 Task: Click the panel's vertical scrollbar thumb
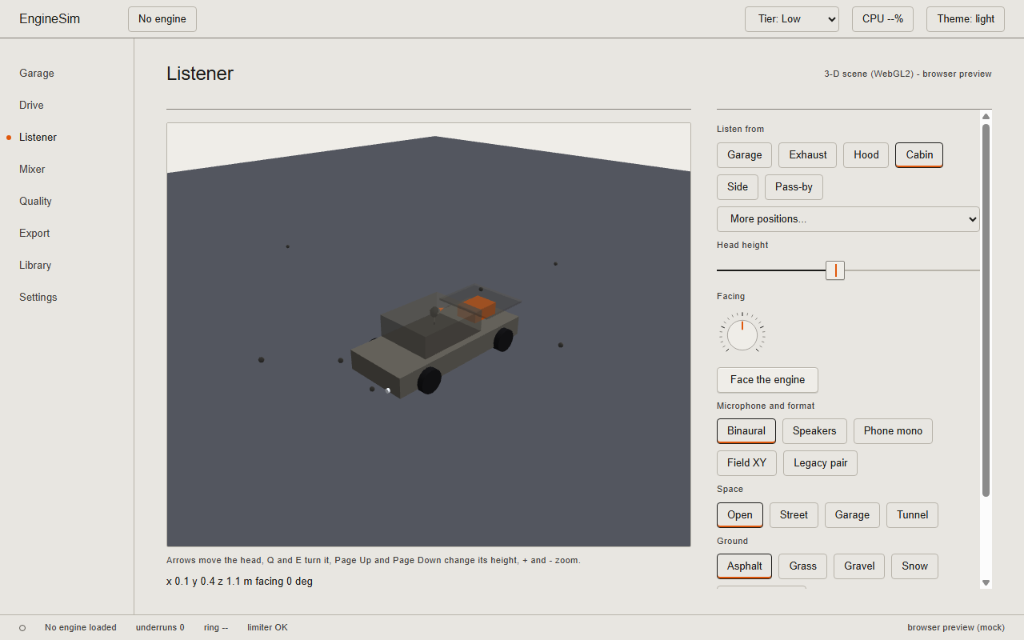[986, 310]
